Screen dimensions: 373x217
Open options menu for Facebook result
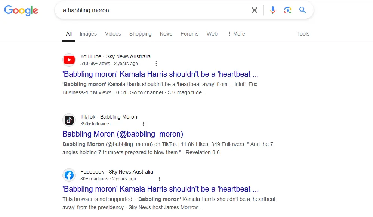click(160, 179)
